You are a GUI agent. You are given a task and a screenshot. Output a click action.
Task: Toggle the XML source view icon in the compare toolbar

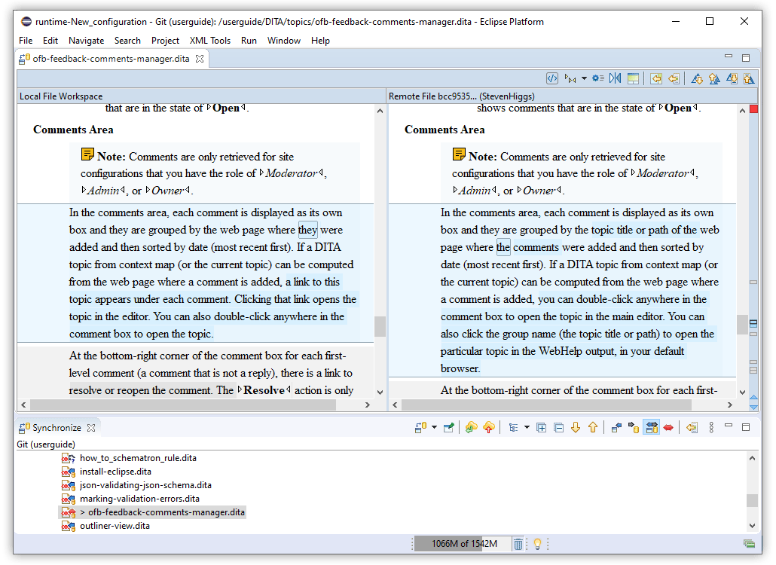(x=551, y=78)
